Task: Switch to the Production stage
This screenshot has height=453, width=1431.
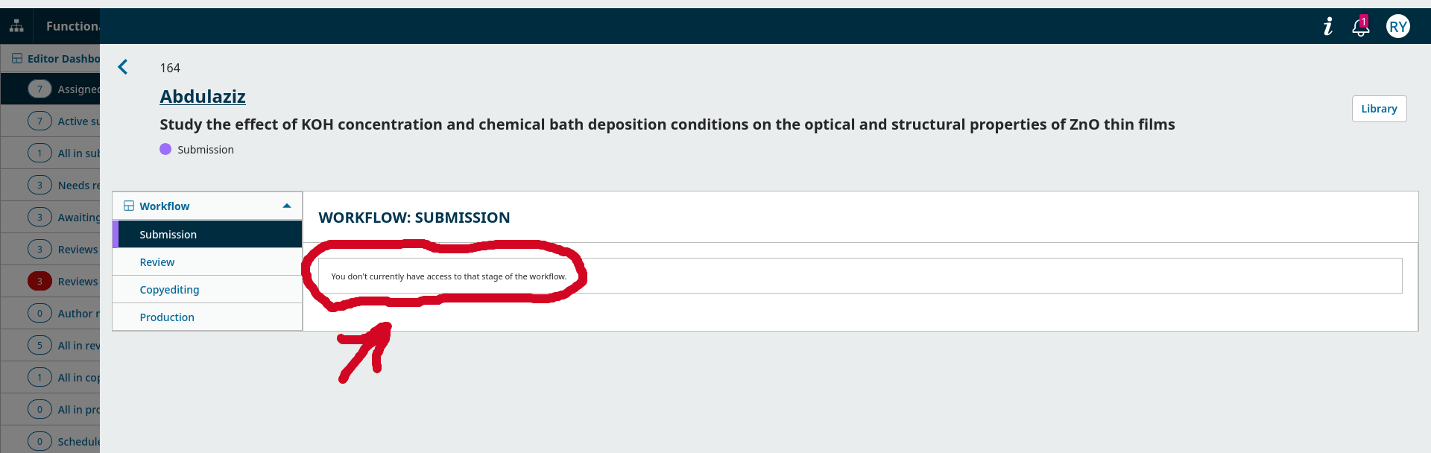Action: [167, 317]
